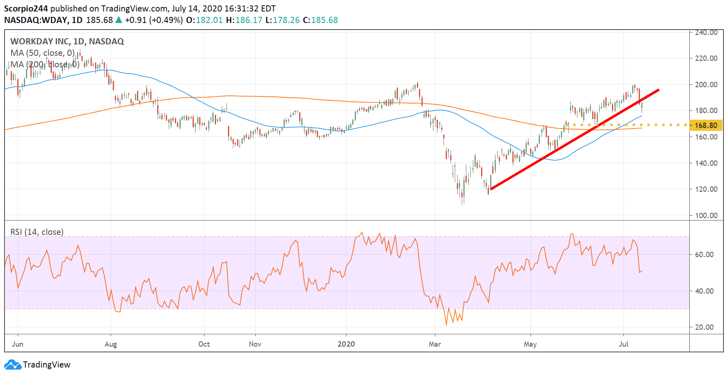Click the Jun label on time axis
728x377 pixels.
(18, 344)
